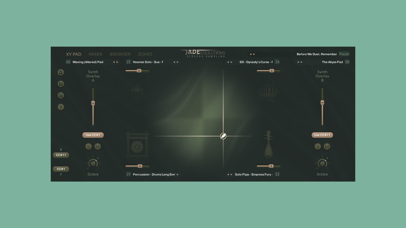Click the Preset button
The image size is (406, 228).
pyautogui.click(x=344, y=54)
